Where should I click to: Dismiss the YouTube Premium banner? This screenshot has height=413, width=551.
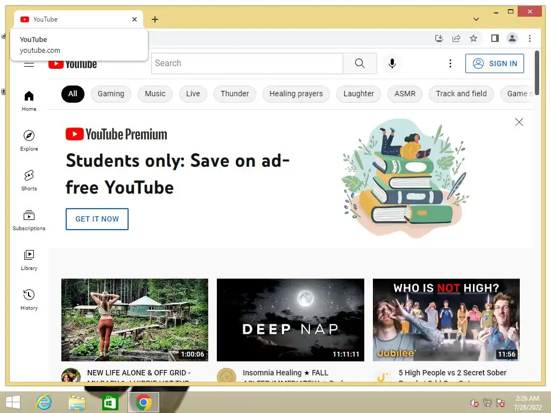point(519,122)
